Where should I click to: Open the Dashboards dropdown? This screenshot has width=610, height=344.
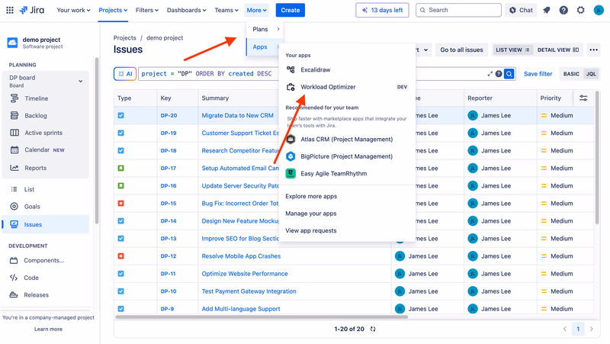[186, 10]
